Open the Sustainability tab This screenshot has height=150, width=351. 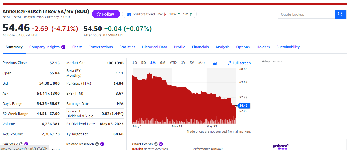pyautogui.click(x=288, y=47)
